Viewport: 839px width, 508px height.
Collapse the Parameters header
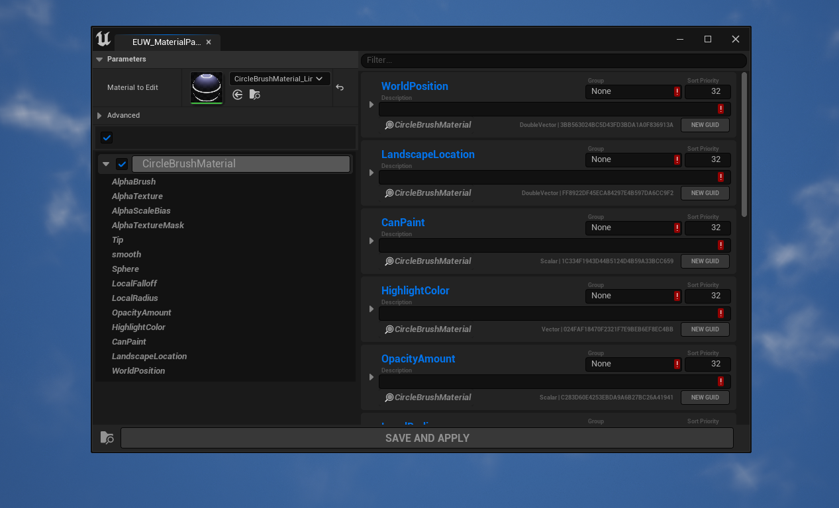[99, 60]
